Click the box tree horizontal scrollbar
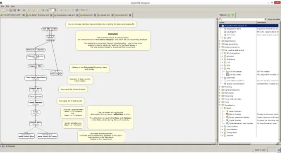Viewport: 282px width, 153px height. pyautogui.click(x=249, y=144)
